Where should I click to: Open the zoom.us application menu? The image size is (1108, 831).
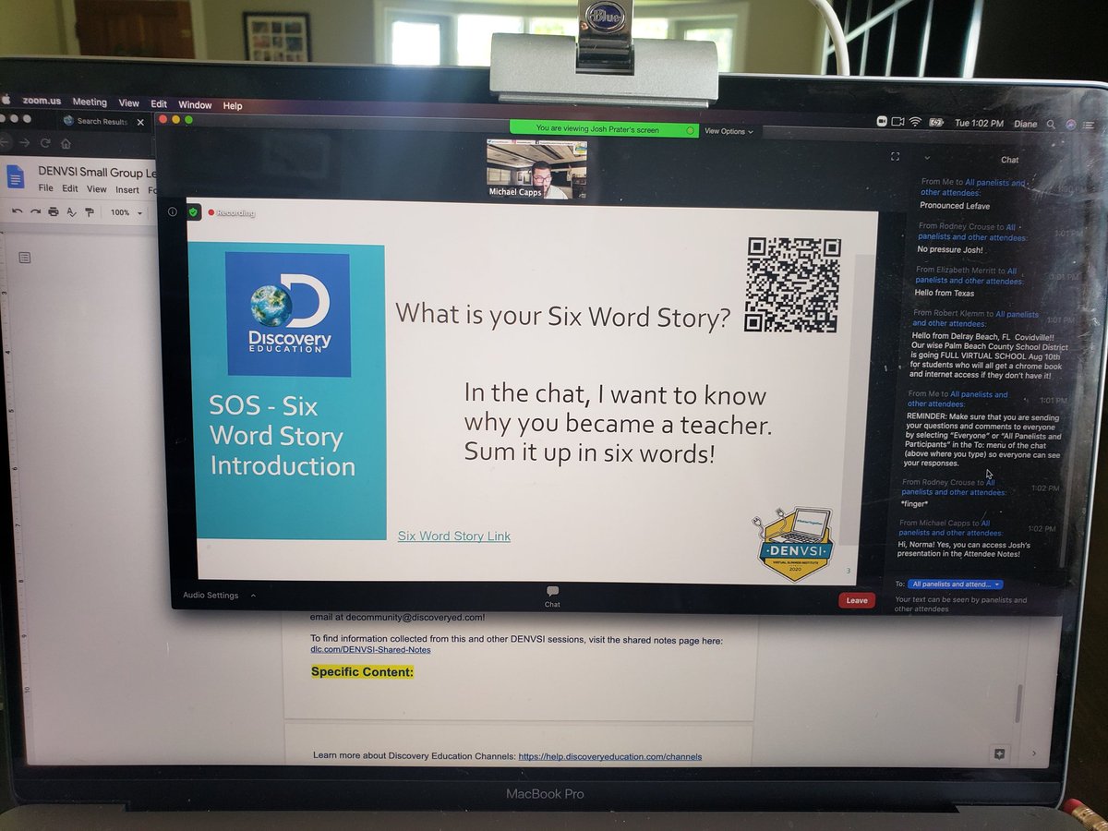tap(41, 102)
